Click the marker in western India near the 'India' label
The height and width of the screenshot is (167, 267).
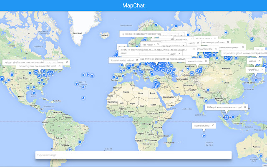point(199,95)
